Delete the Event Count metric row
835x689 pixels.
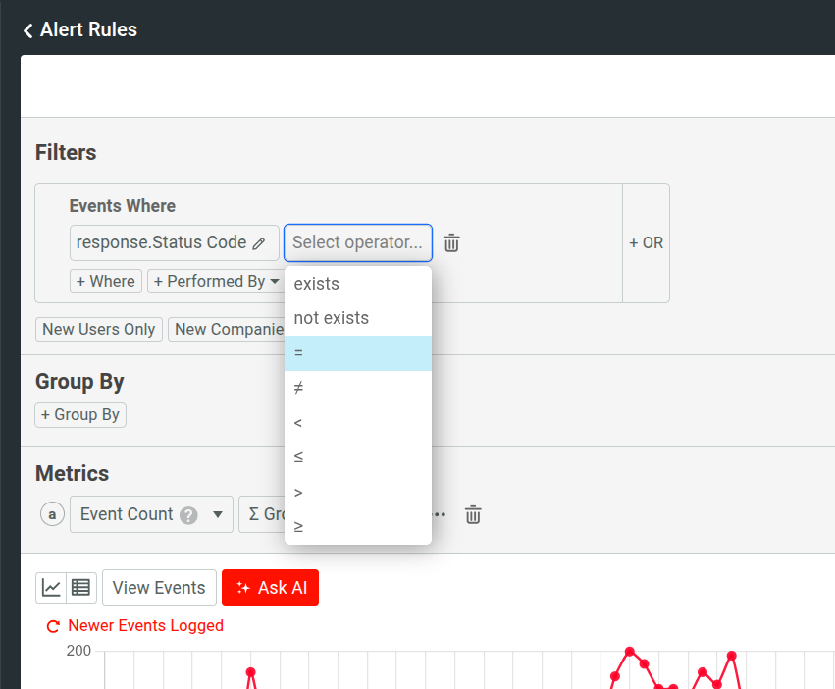(x=473, y=514)
